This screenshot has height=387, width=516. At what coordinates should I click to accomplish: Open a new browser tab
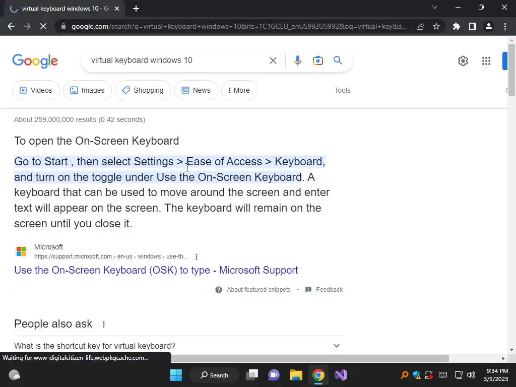[x=136, y=9]
